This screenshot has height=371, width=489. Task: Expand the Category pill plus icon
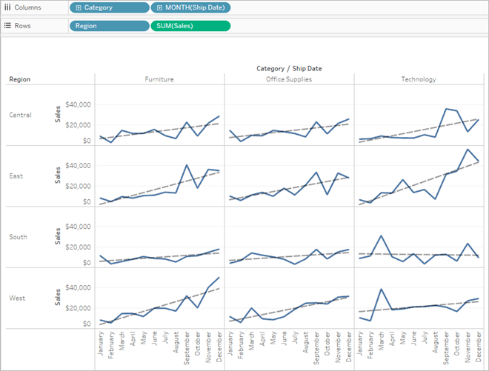[x=79, y=8]
